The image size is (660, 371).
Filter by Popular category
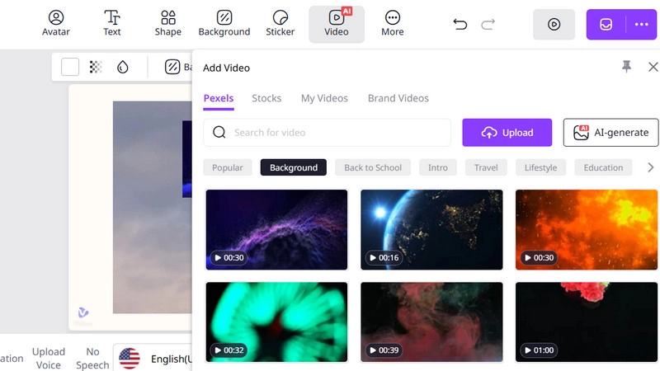tap(228, 167)
